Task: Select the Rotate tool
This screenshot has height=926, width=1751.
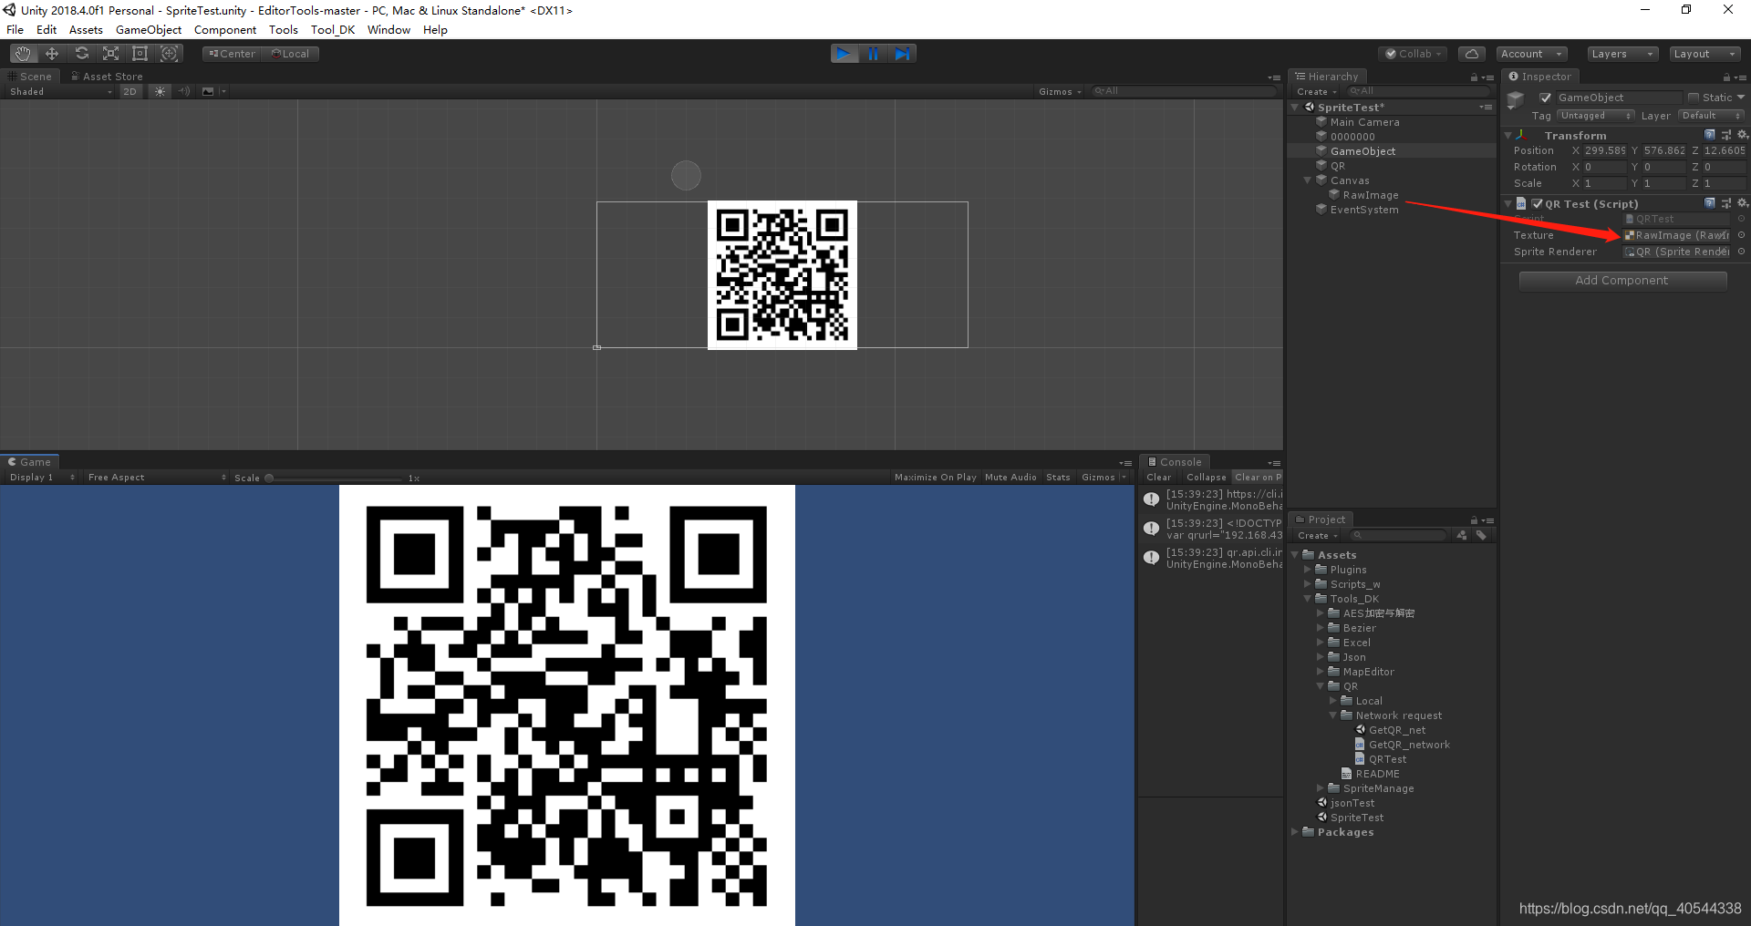Action: (82, 53)
